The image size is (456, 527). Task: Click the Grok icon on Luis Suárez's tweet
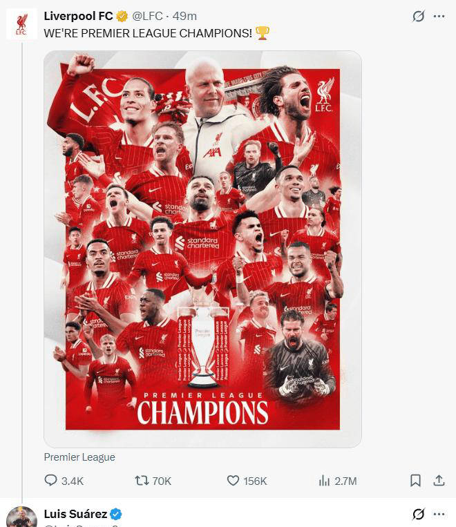(x=418, y=514)
